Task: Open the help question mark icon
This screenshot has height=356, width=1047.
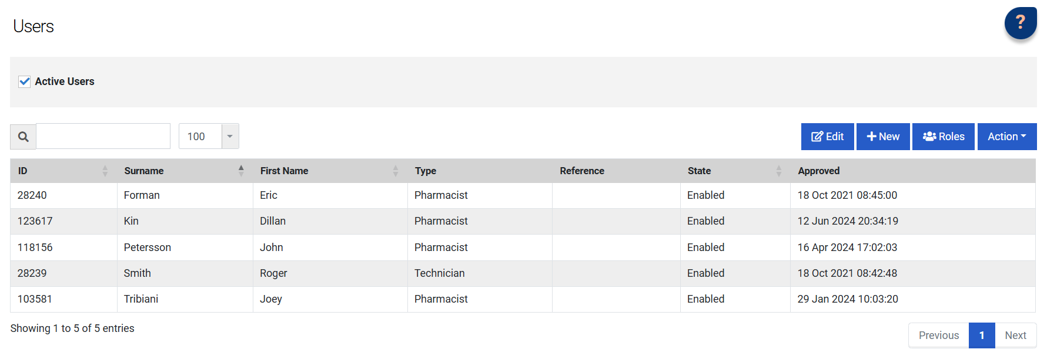Action: (1020, 23)
